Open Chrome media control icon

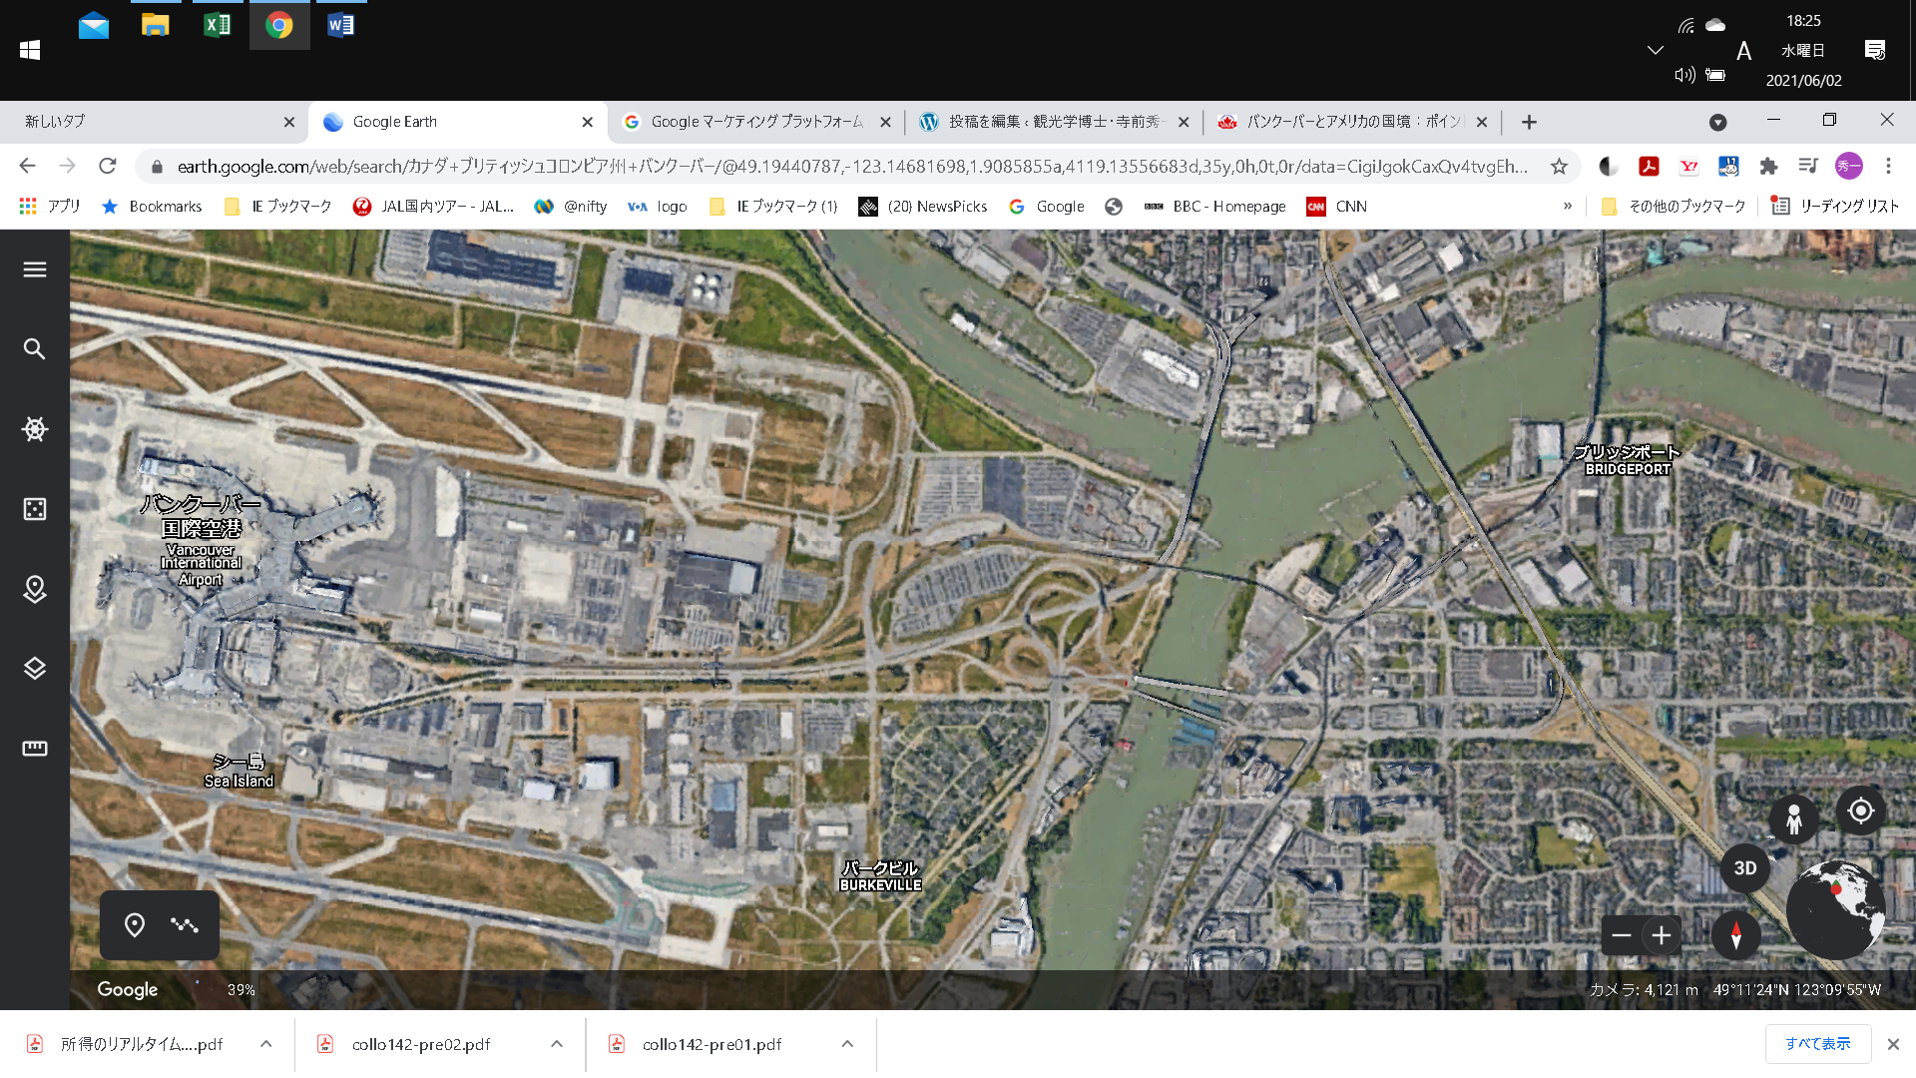pos(1808,167)
